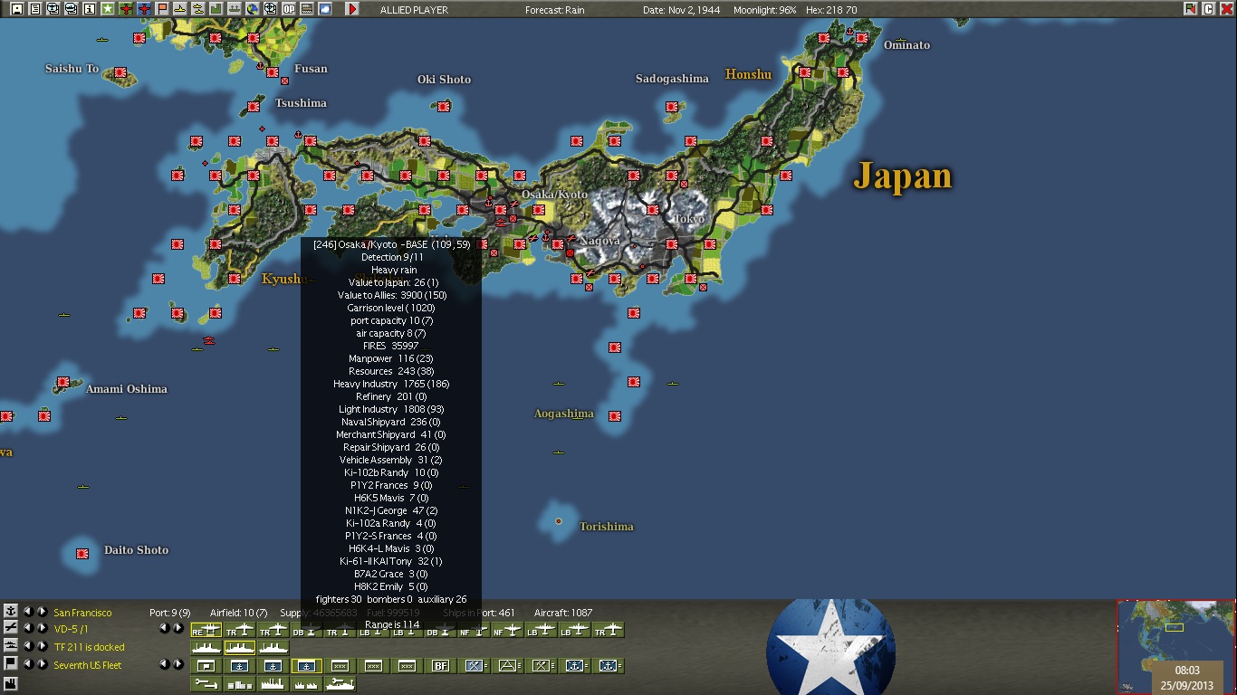Click the 'TF 211 is docked' label
This screenshot has width=1237, height=695.
tap(90, 647)
